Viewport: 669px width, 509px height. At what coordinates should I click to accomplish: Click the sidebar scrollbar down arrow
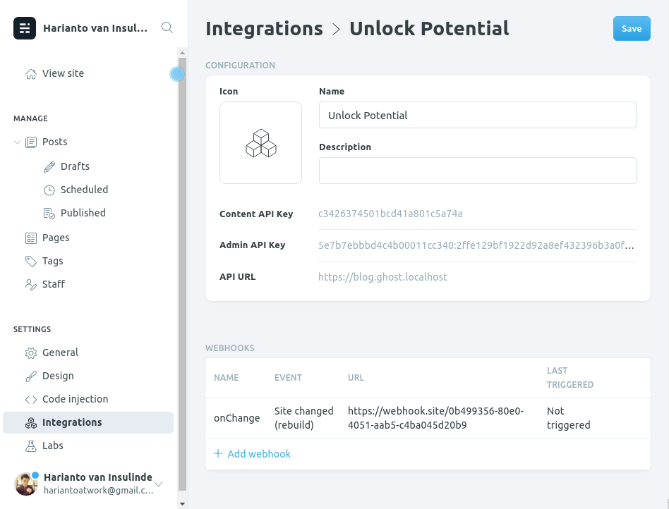[x=182, y=504]
